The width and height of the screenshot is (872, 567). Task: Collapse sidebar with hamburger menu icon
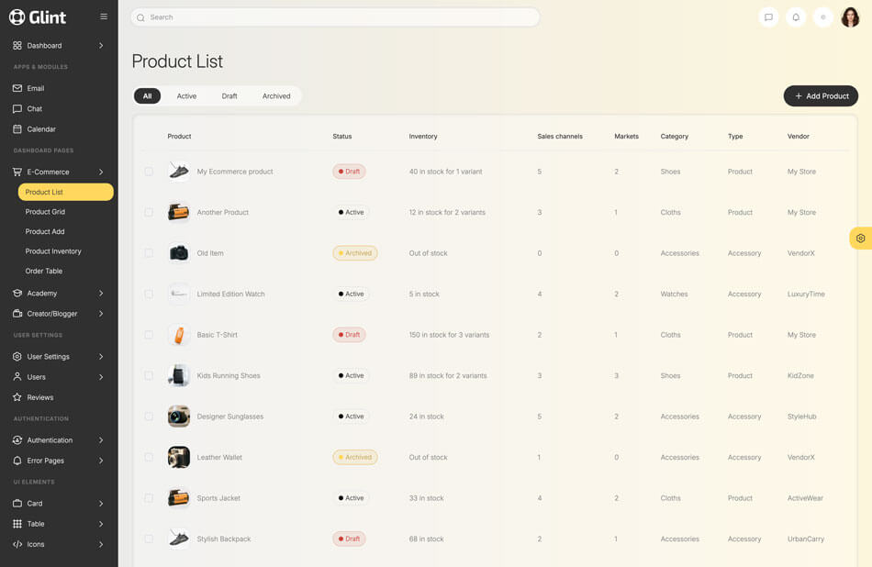pos(104,17)
